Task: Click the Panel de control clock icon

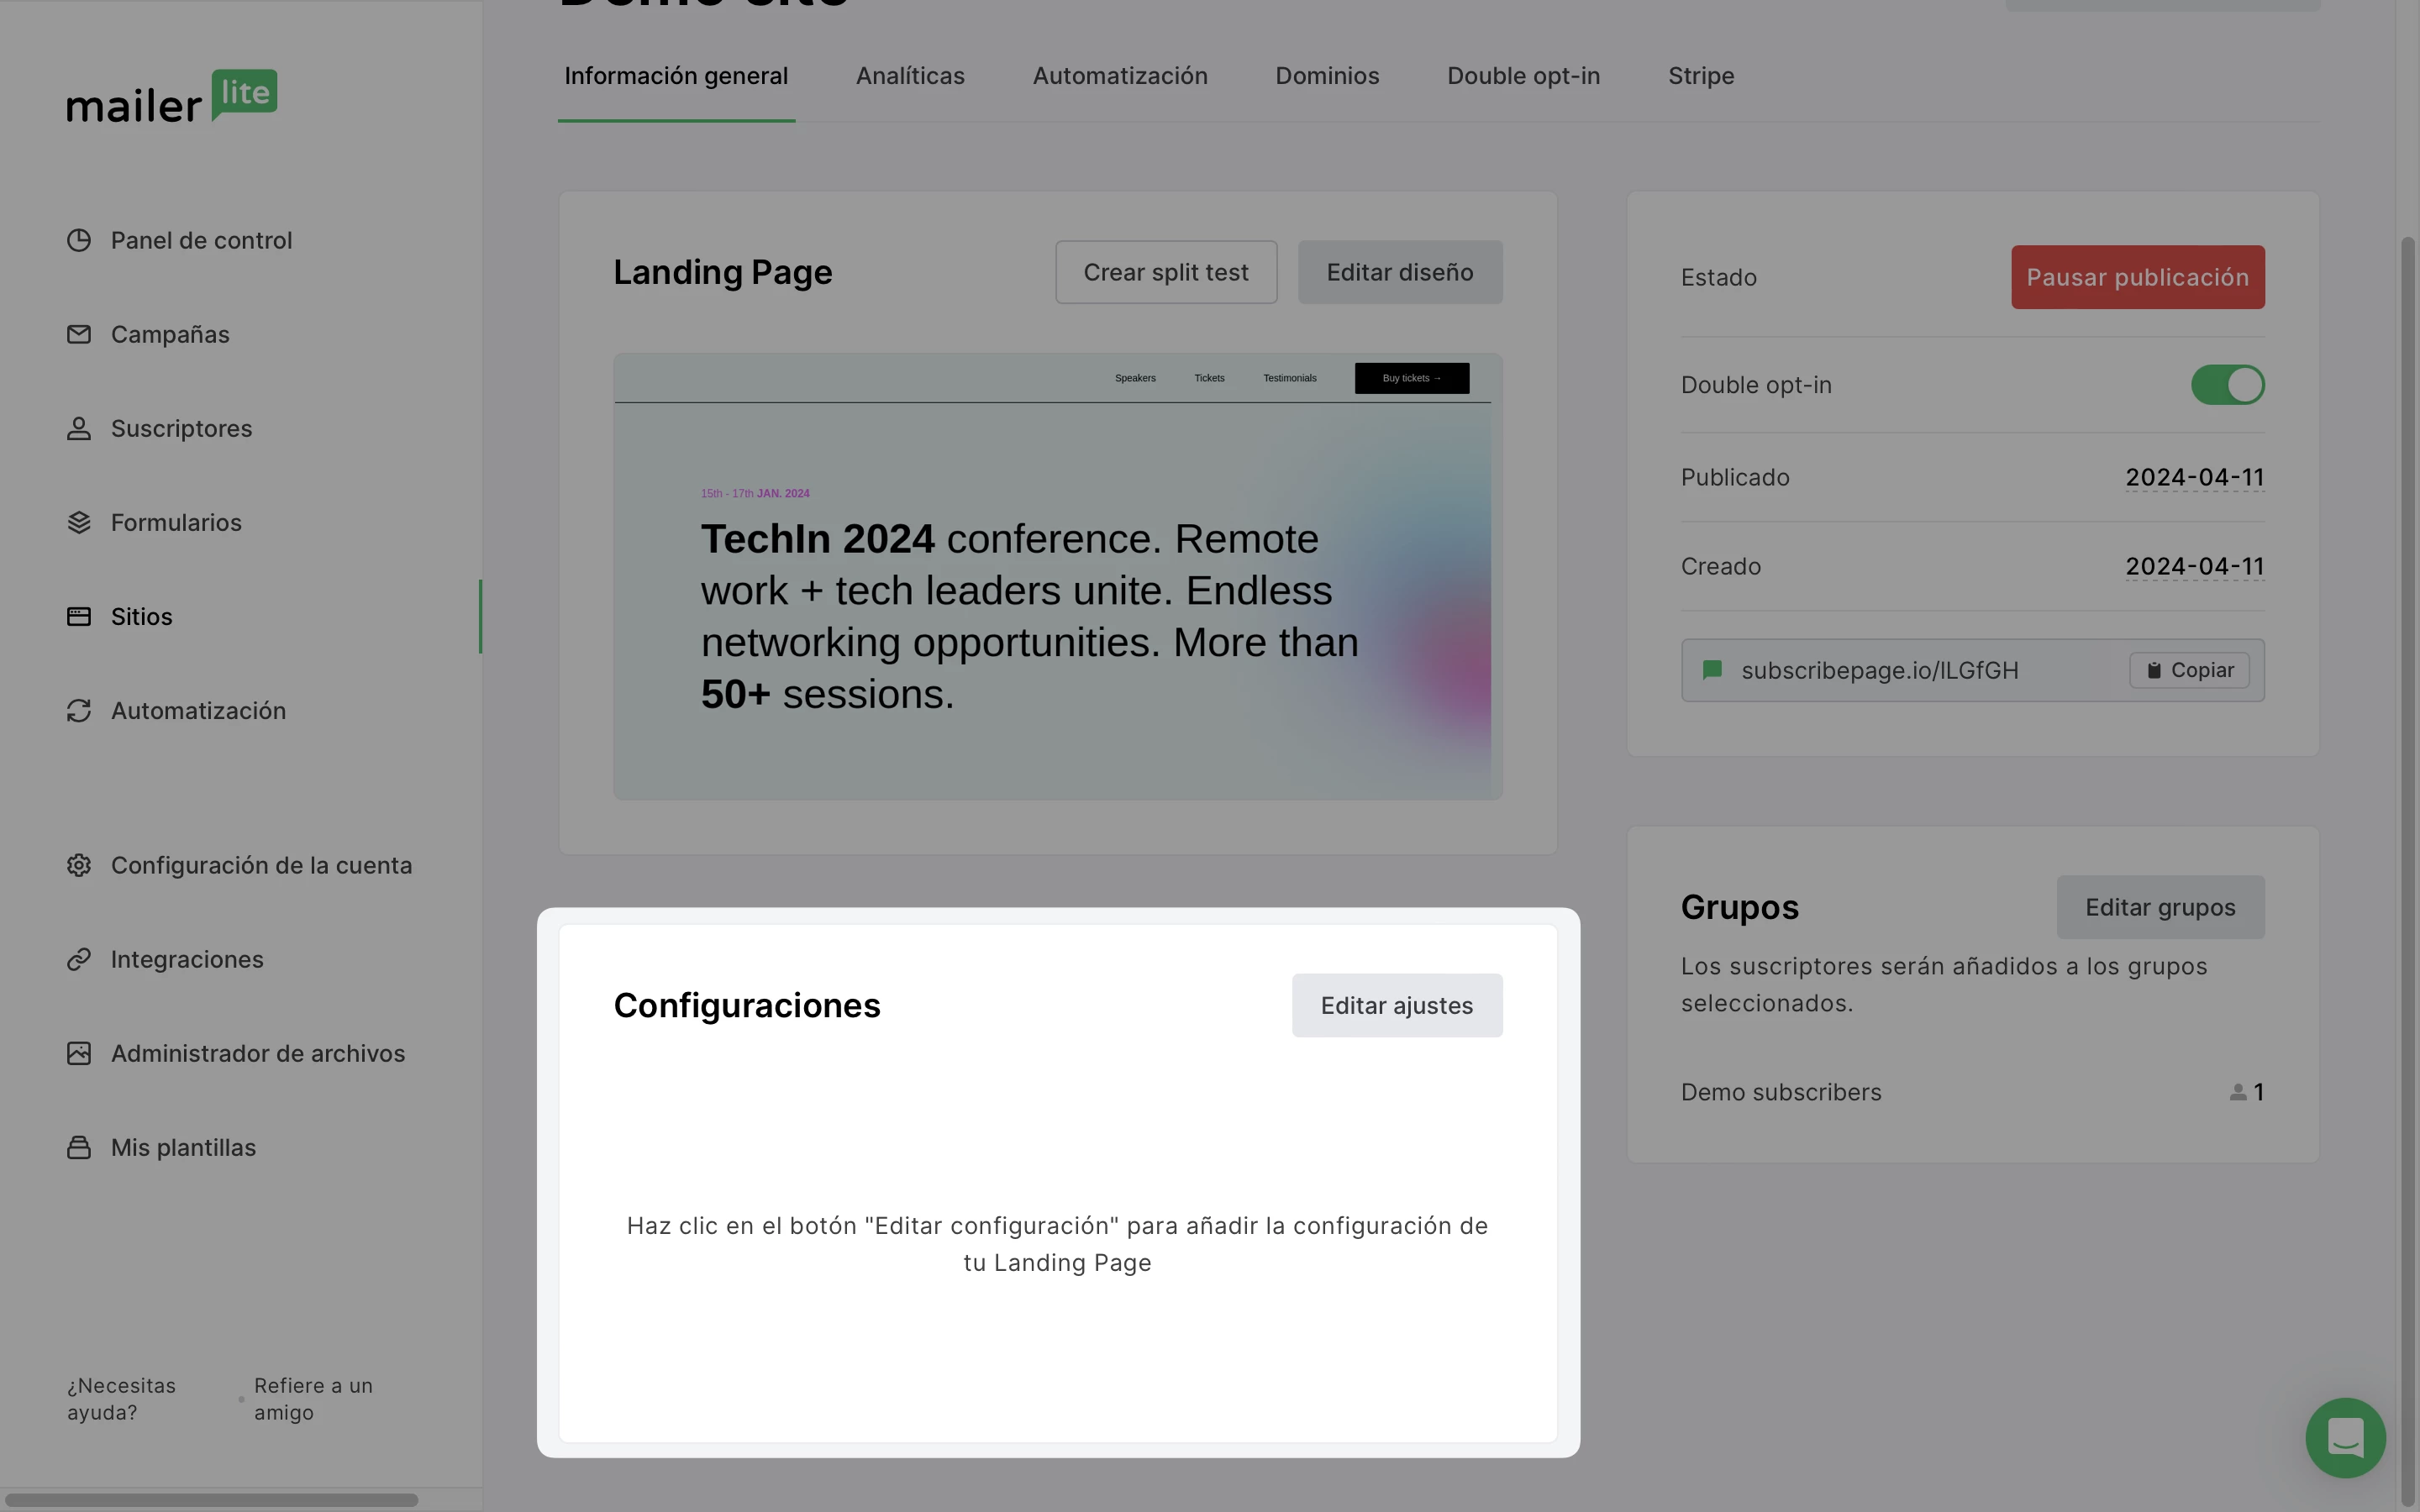Action: click(79, 241)
